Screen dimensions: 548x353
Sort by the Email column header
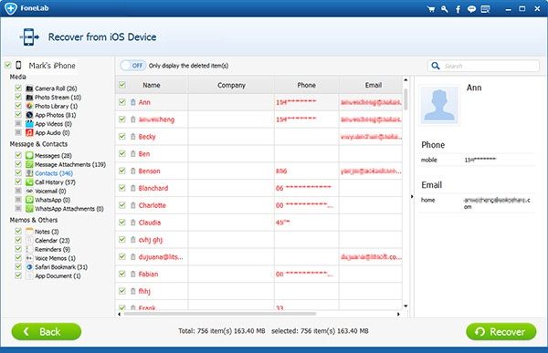[374, 85]
